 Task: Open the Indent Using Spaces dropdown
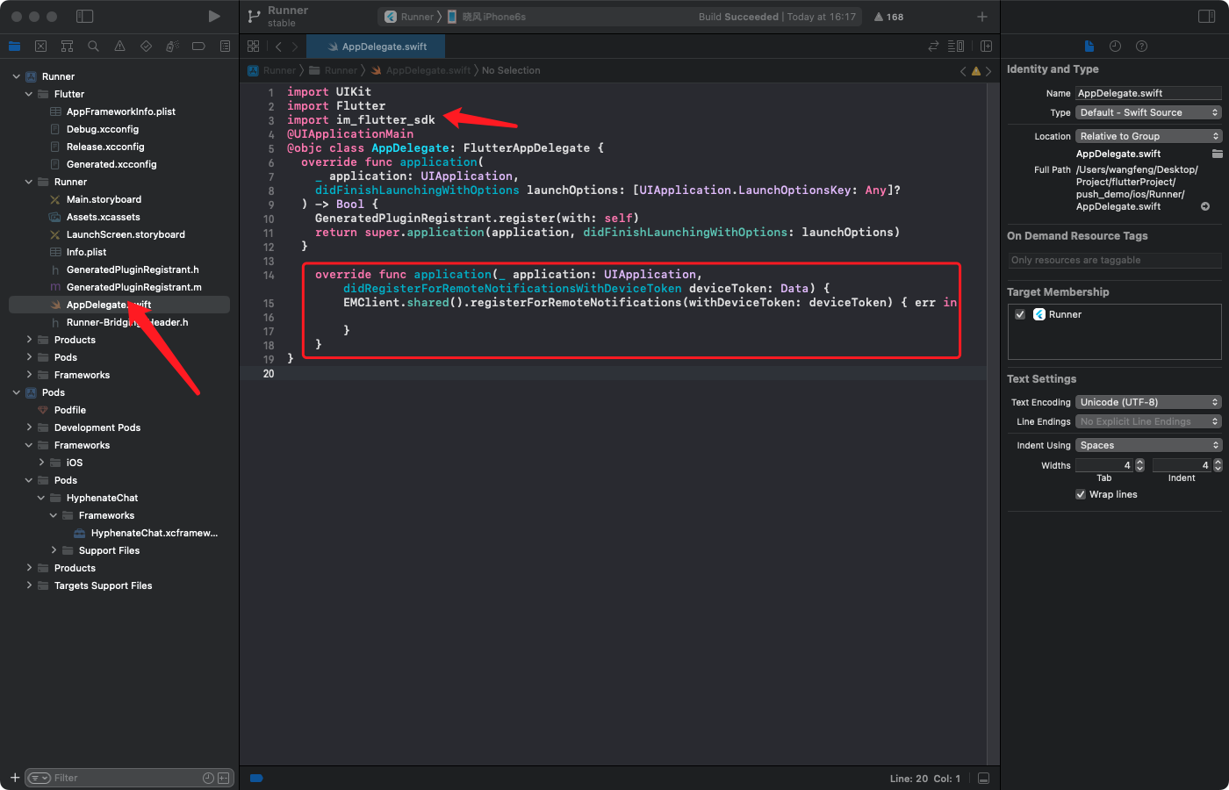pyautogui.click(x=1148, y=445)
